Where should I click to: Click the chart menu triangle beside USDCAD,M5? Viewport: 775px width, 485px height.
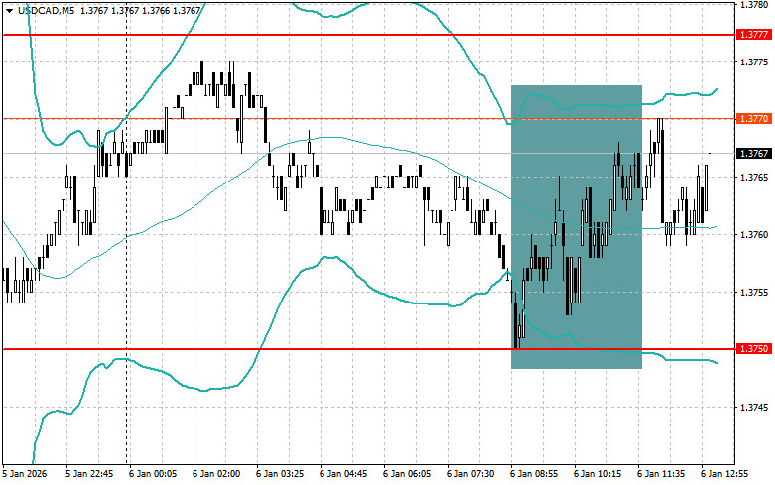pos(9,10)
